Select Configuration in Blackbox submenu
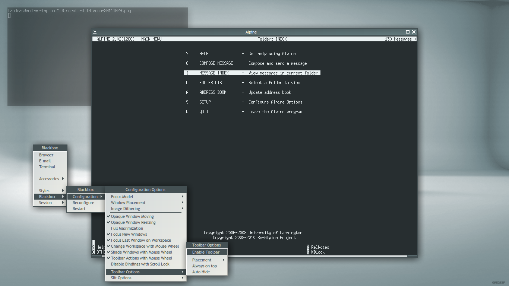 point(85,197)
